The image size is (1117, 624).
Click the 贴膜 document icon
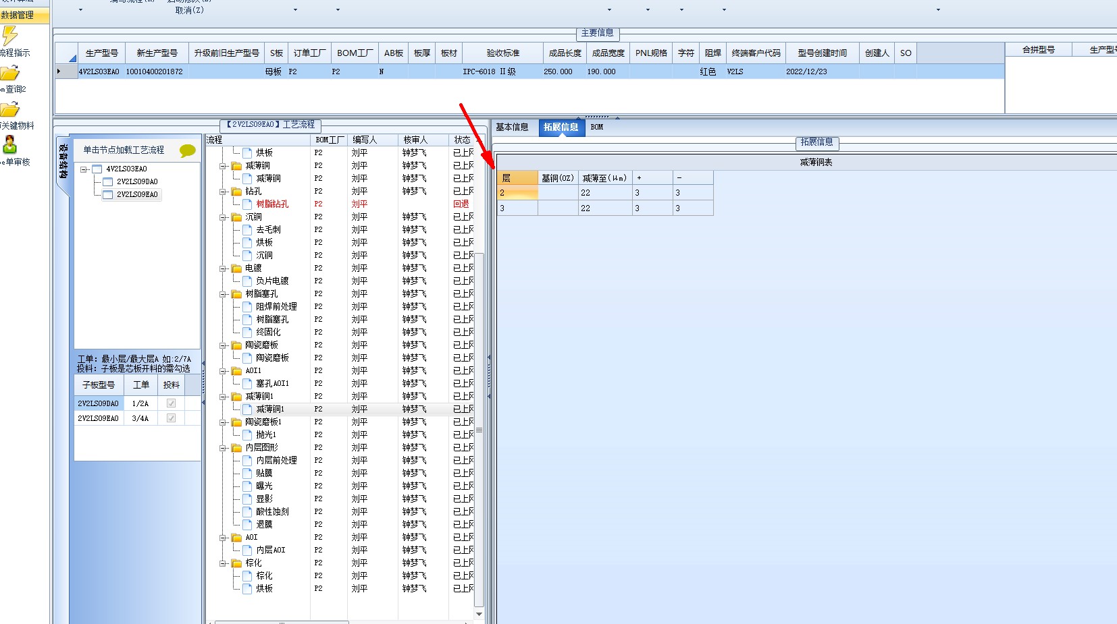(247, 473)
